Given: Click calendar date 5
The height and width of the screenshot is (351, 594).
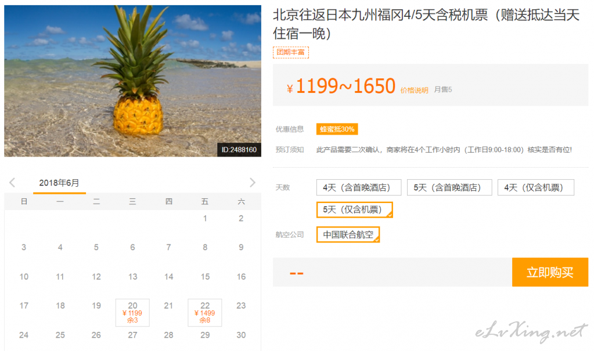Looking at the screenshot, I should click(x=96, y=247).
